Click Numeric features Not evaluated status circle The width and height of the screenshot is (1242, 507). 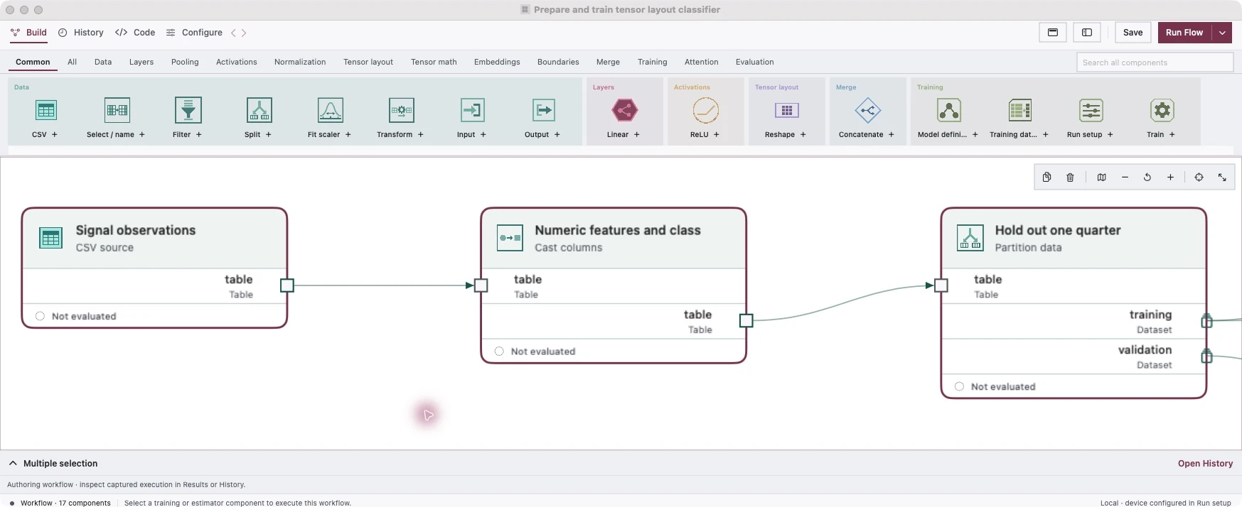[x=499, y=351]
